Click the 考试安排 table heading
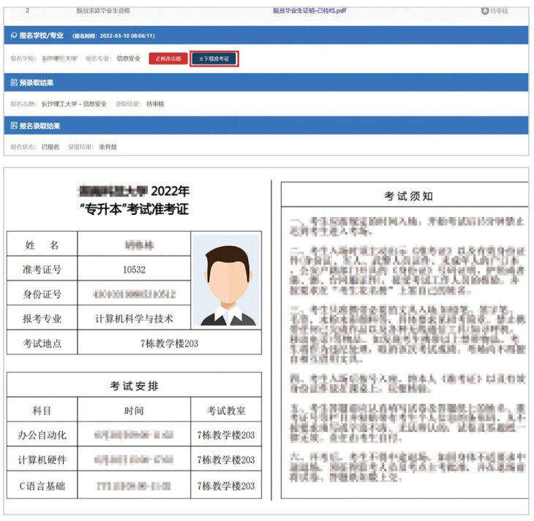This screenshot has height=521, width=534. 134,384
